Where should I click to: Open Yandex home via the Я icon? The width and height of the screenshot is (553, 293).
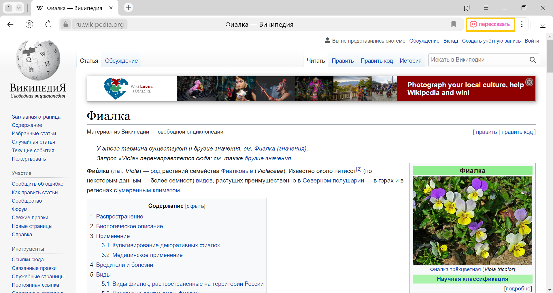click(x=29, y=24)
